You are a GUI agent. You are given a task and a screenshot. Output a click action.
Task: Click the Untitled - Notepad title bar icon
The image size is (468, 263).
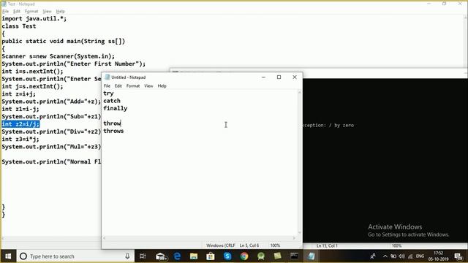point(107,77)
